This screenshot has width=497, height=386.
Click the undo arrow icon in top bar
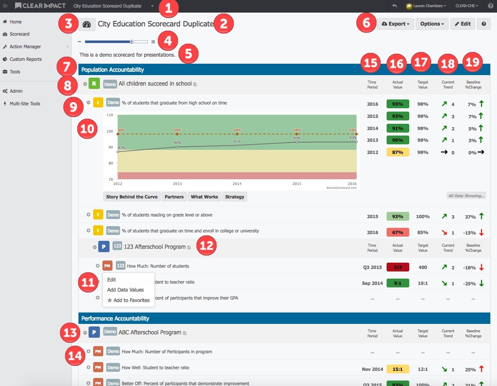pyautogui.click(x=394, y=6)
